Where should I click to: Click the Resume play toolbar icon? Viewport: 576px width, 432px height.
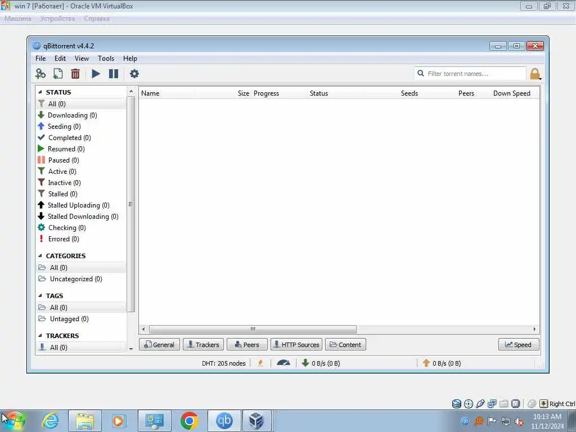[96, 74]
